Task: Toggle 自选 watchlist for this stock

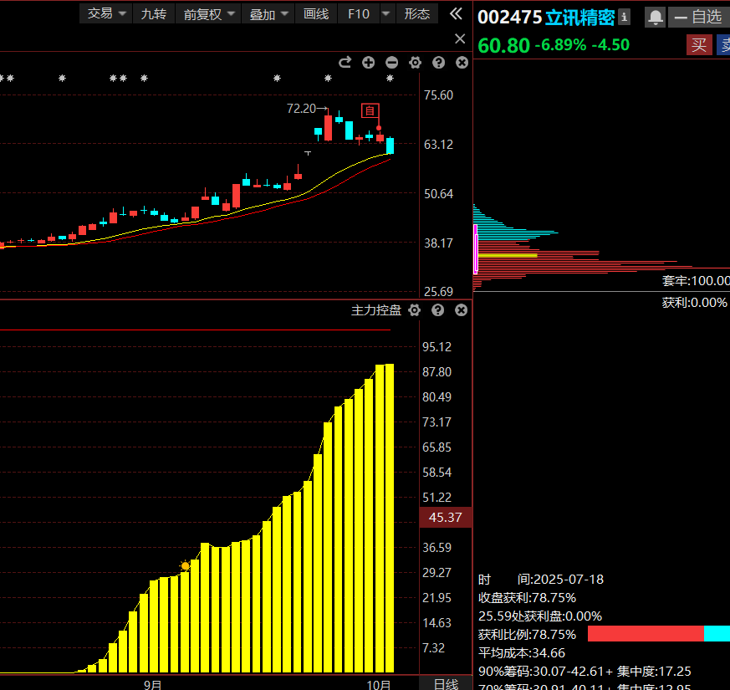Action: click(697, 17)
